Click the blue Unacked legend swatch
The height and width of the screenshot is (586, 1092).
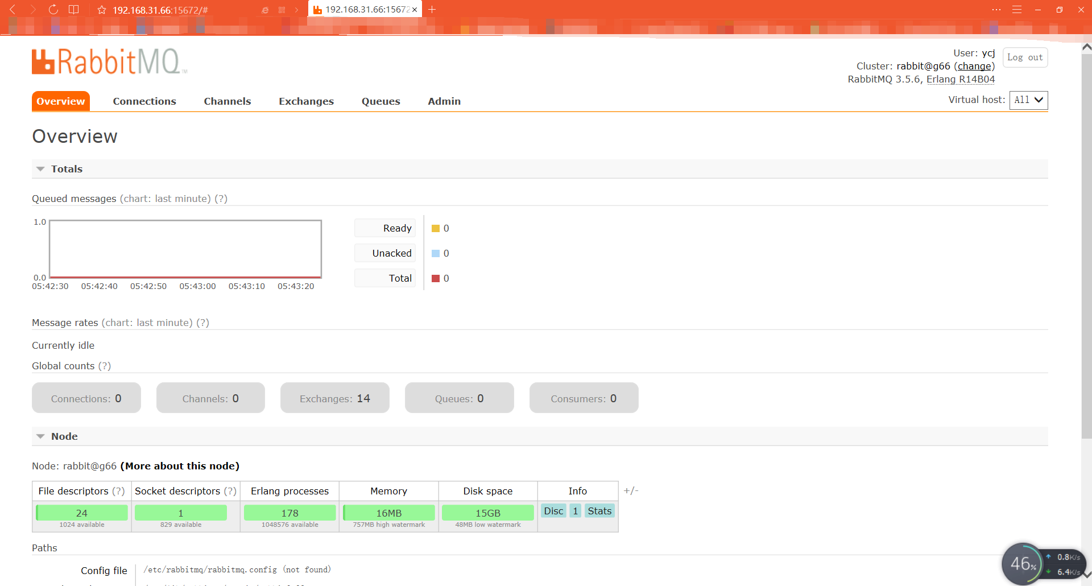pyautogui.click(x=436, y=254)
